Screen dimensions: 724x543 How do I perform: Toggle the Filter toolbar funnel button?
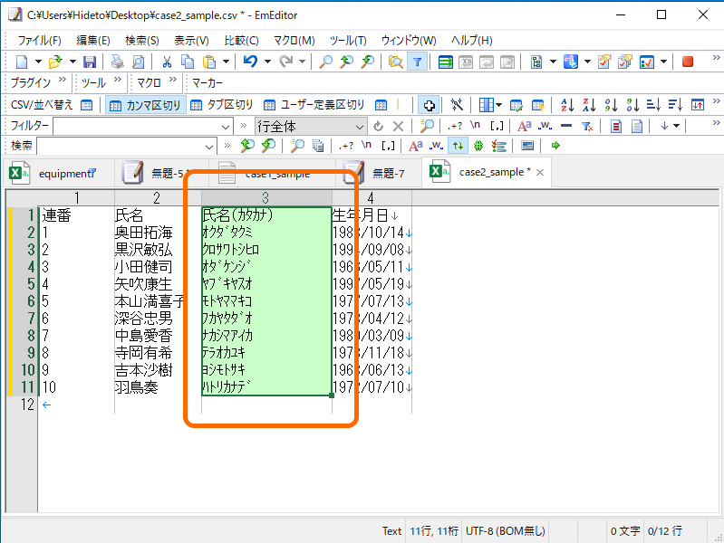coord(417,62)
